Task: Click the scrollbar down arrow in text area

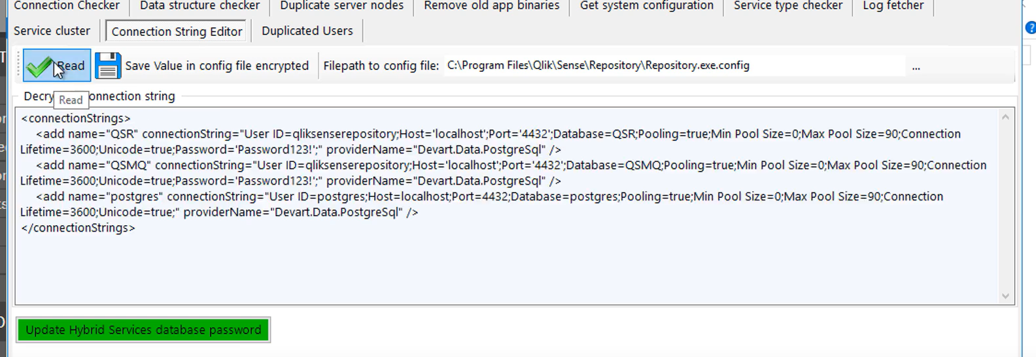Action: [1005, 296]
